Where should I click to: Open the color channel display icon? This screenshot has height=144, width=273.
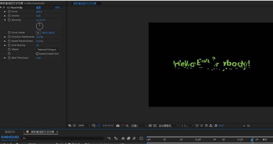[x=127, y=125]
